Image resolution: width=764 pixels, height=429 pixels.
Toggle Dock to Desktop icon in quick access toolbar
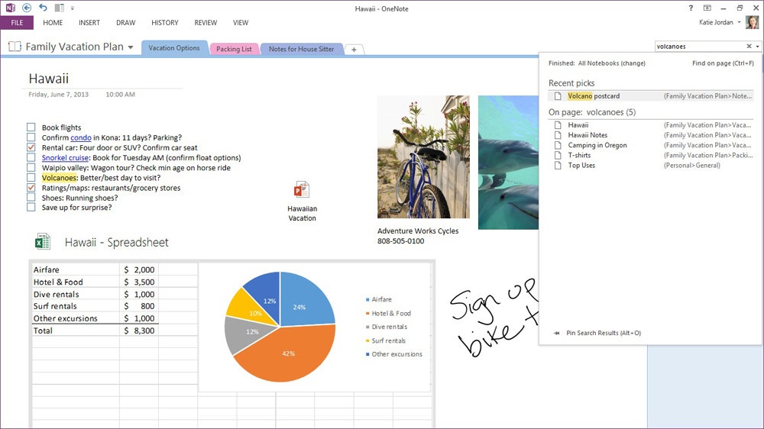(x=60, y=8)
